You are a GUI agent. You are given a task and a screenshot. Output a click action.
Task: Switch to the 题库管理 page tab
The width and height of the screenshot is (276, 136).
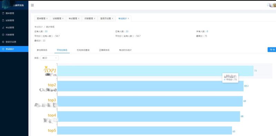pyautogui.click(x=41, y=19)
